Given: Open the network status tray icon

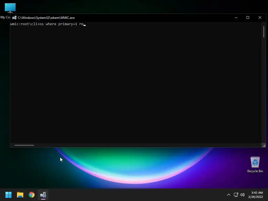Looking at the screenshot, I should pos(236,195).
